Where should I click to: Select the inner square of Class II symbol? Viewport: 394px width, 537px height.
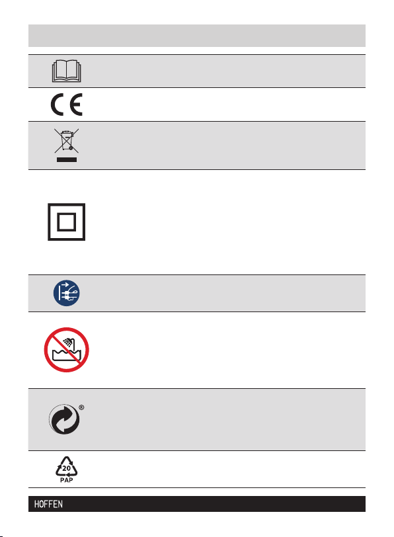66,222
